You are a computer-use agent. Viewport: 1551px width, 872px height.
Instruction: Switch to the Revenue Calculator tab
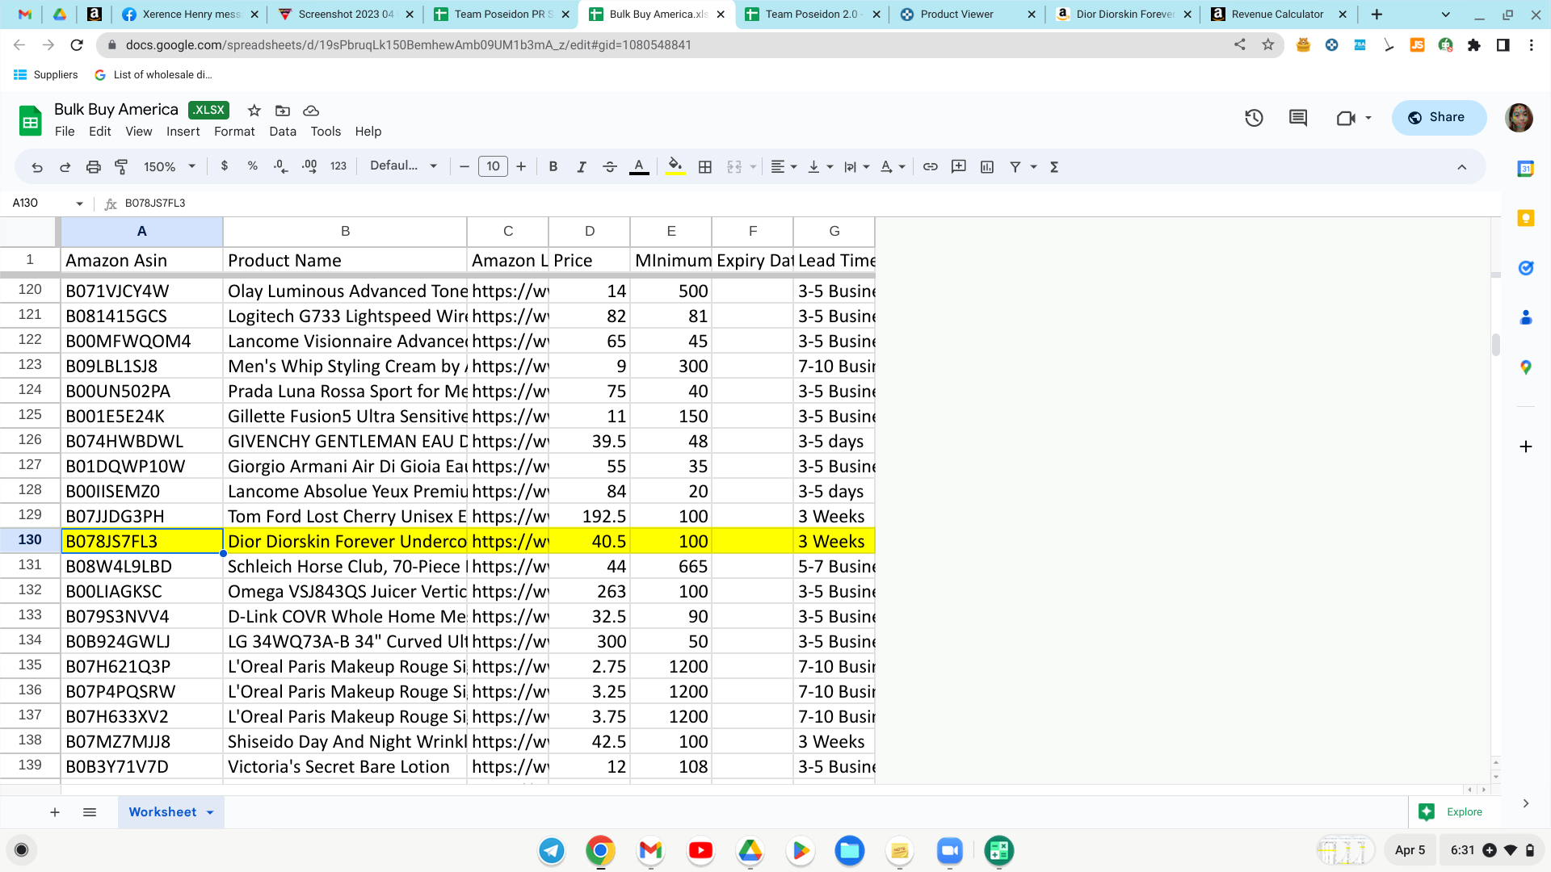tap(1277, 15)
